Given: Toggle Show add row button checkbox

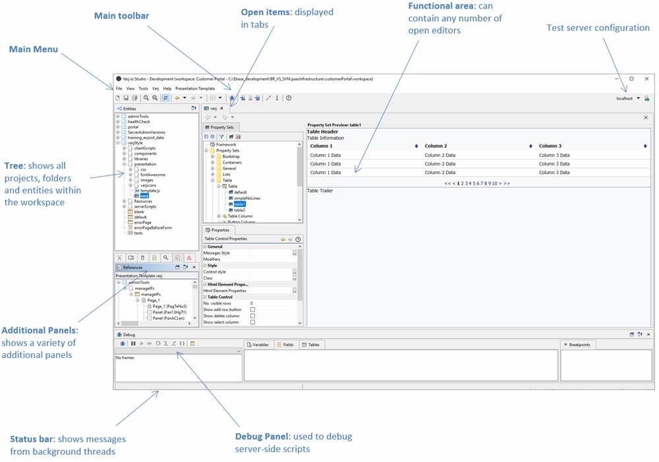Looking at the screenshot, I should click(252, 309).
